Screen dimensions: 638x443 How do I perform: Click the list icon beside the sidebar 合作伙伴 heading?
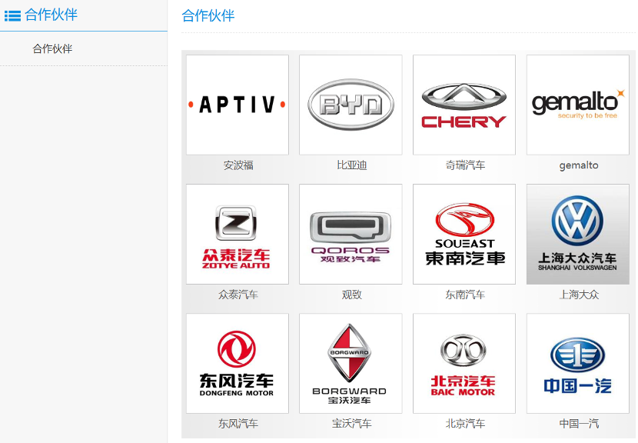pos(12,16)
